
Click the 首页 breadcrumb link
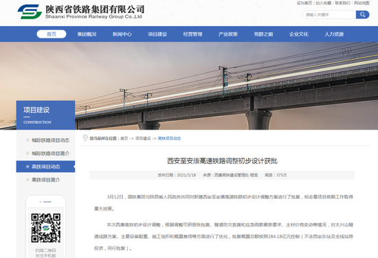(x=124, y=139)
